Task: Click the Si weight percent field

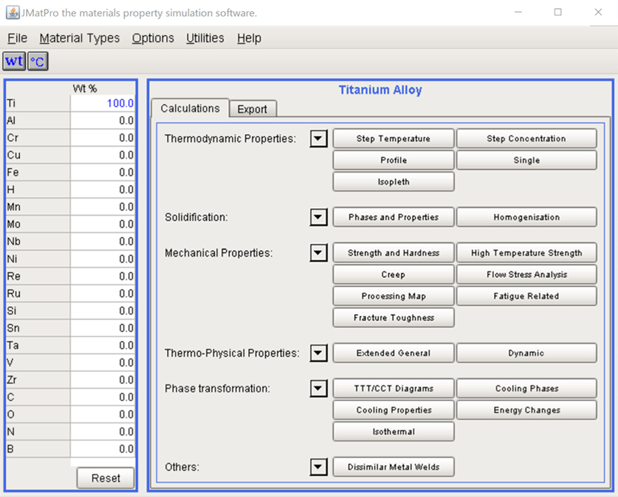Action: point(103,311)
